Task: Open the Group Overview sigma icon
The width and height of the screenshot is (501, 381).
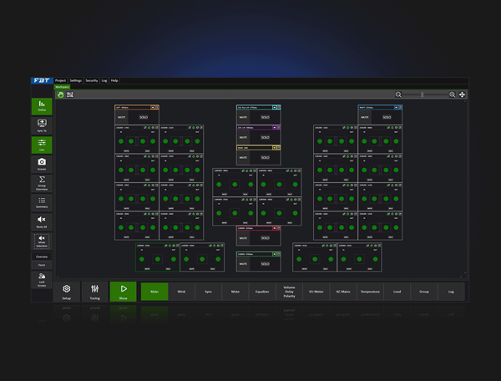Action: point(42,183)
